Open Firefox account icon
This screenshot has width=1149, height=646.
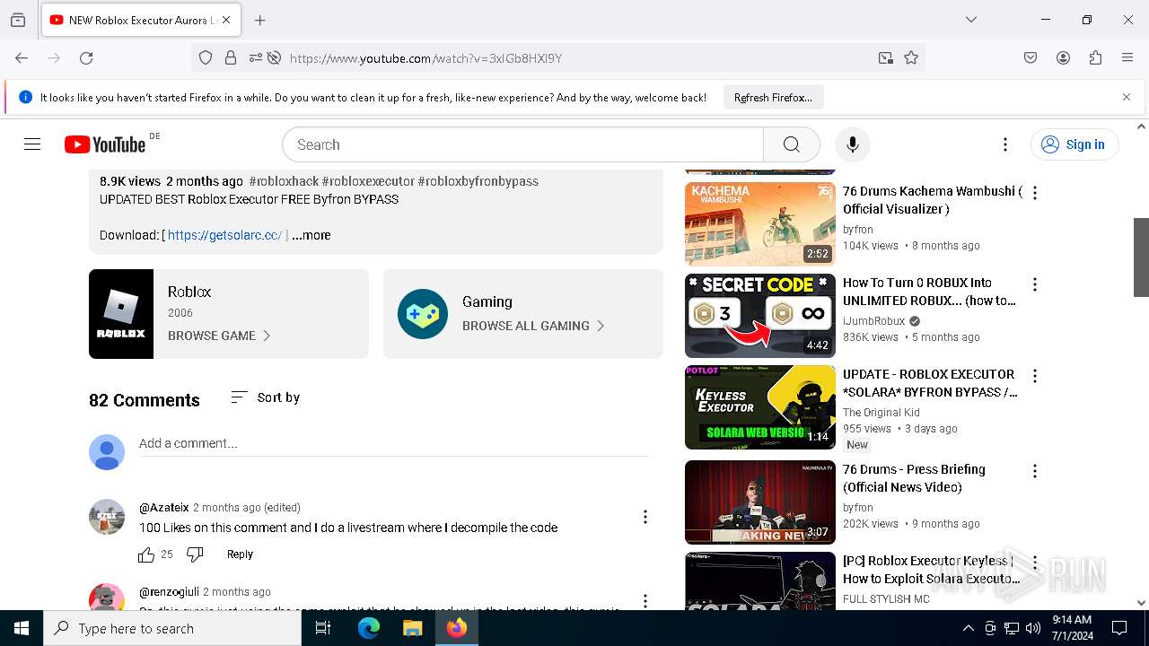pyautogui.click(x=1063, y=57)
